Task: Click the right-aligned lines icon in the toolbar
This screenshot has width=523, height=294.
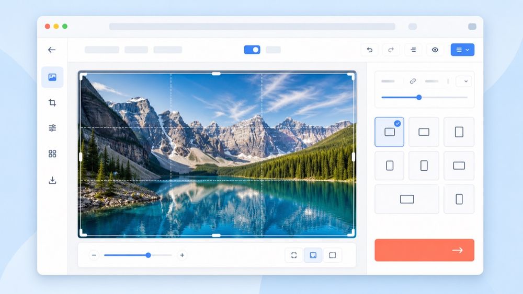Action: tap(413, 50)
